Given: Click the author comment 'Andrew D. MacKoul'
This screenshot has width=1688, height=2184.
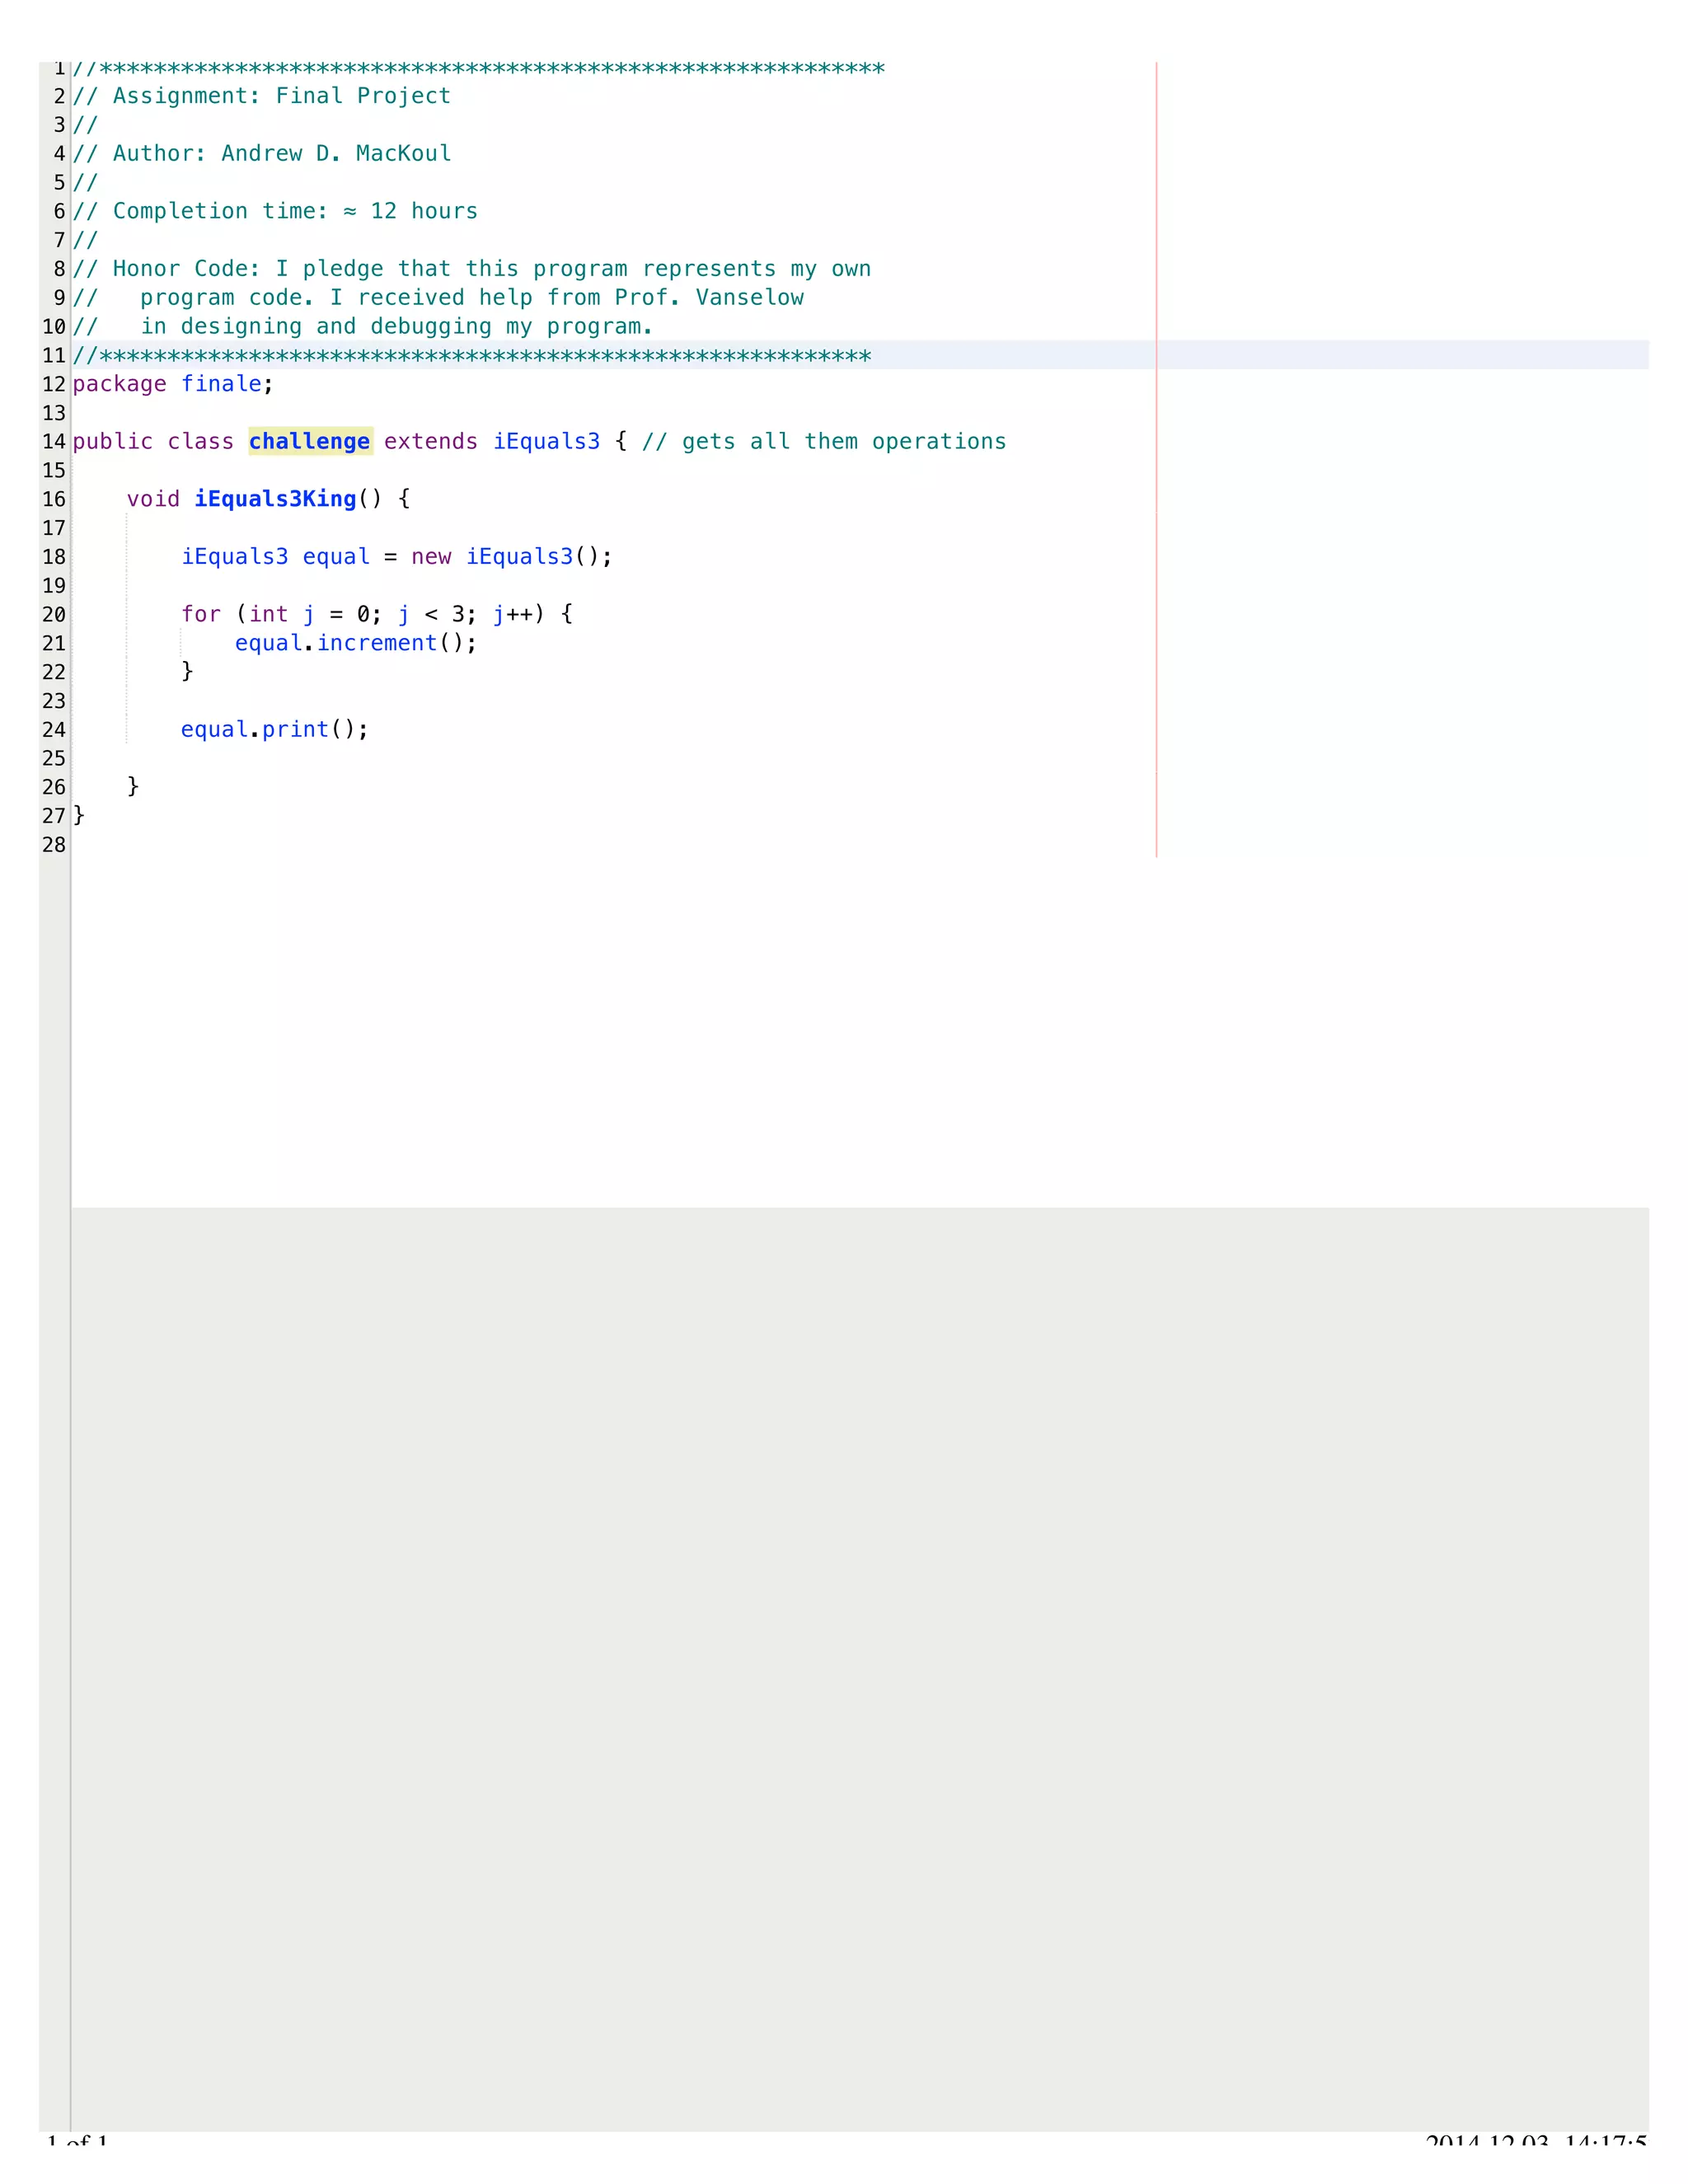Looking at the screenshot, I should tap(336, 153).
